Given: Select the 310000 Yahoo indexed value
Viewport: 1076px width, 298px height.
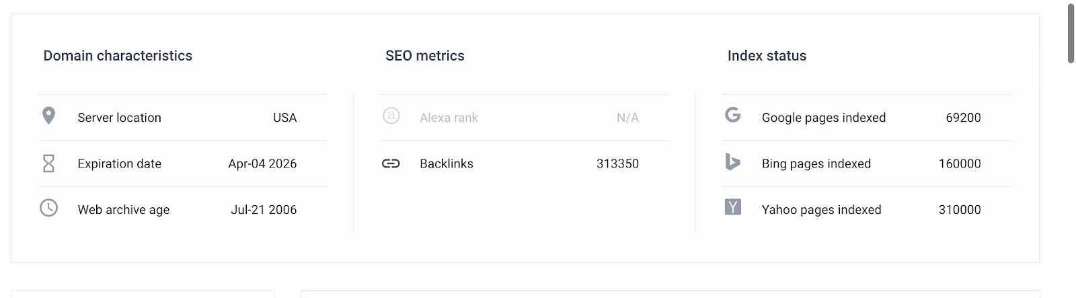Looking at the screenshot, I should 960,210.
